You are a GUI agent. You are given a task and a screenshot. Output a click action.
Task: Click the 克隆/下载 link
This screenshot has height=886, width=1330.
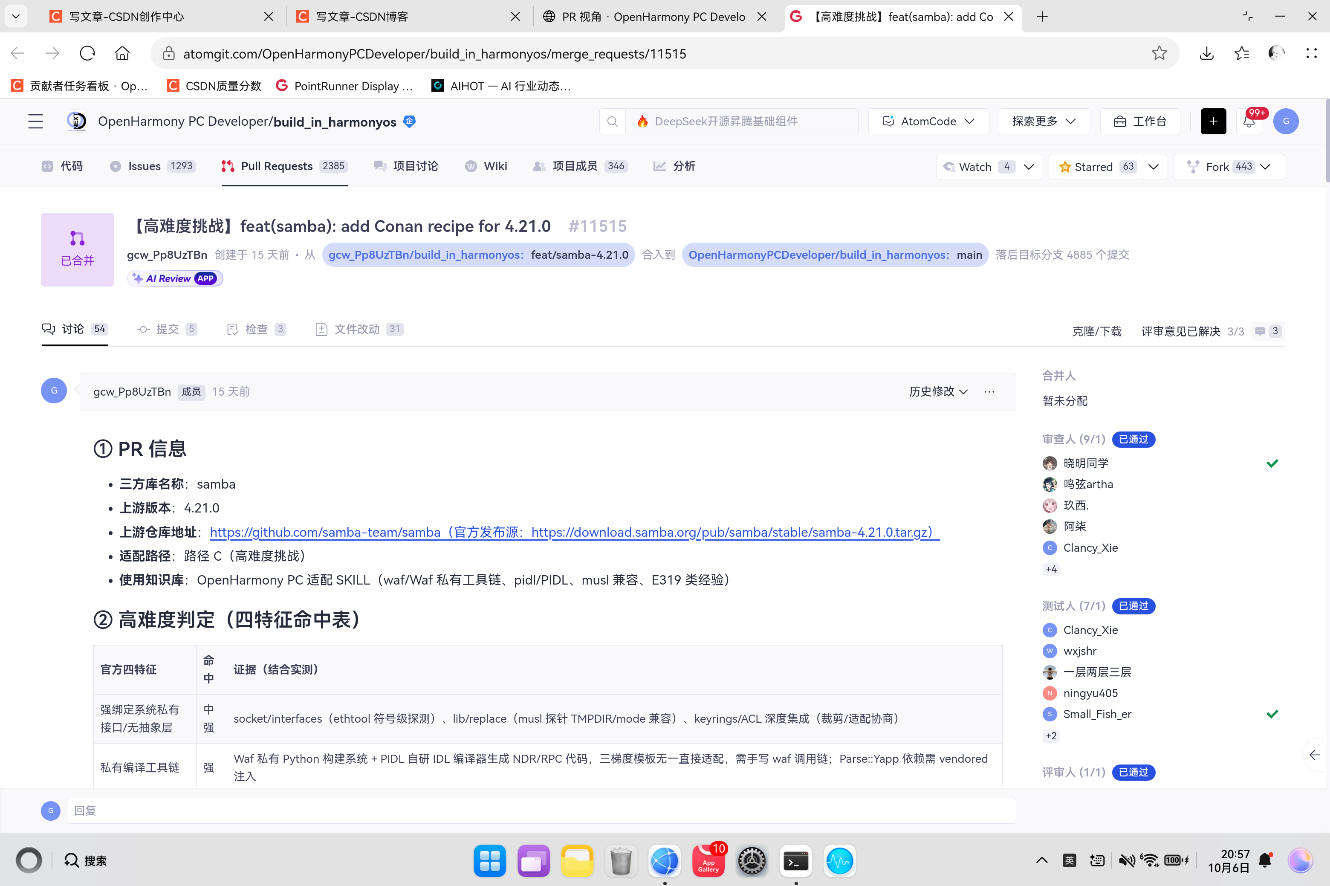[x=1097, y=331]
